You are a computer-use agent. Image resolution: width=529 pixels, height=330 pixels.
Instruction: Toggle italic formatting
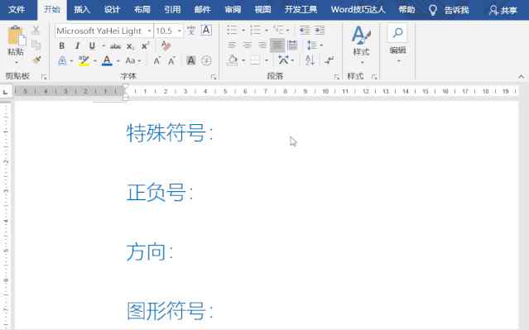[x=77, y=45]
